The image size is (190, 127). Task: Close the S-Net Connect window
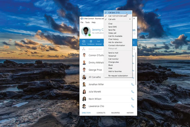coord(134,18)
